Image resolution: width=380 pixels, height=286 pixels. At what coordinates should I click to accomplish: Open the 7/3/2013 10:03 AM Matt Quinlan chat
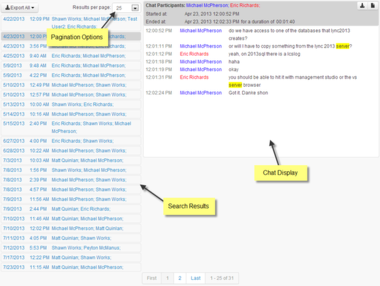tap(71, 160)
